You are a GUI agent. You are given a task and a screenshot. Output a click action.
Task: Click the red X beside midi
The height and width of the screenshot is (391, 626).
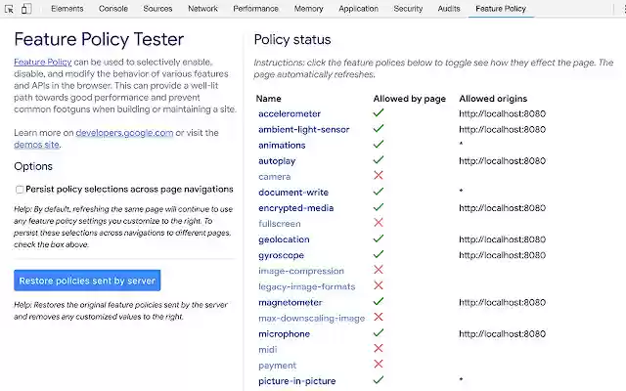point(379,349)
